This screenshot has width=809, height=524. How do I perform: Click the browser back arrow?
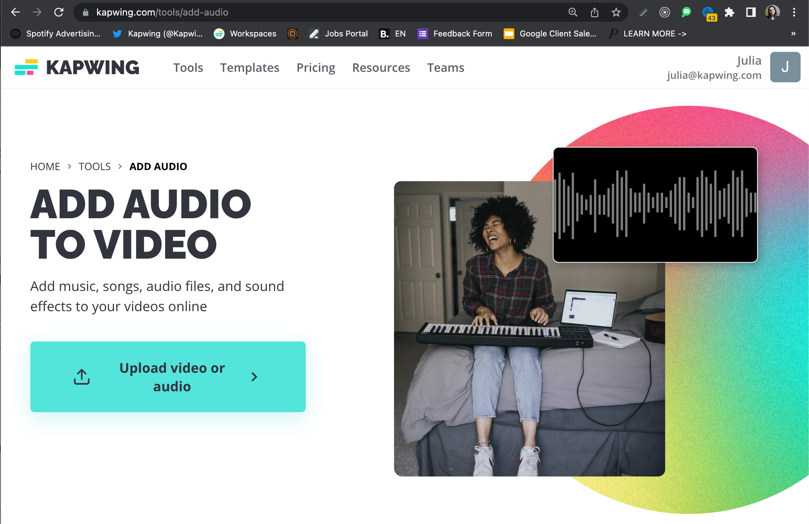tap(15, 13)
